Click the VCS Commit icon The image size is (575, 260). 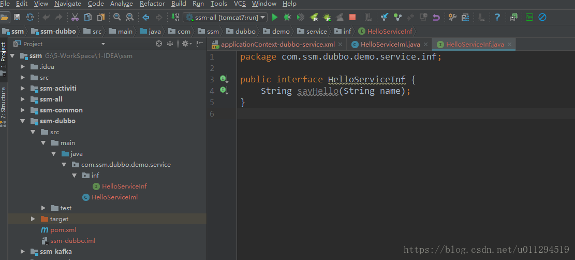coord(397,17)
